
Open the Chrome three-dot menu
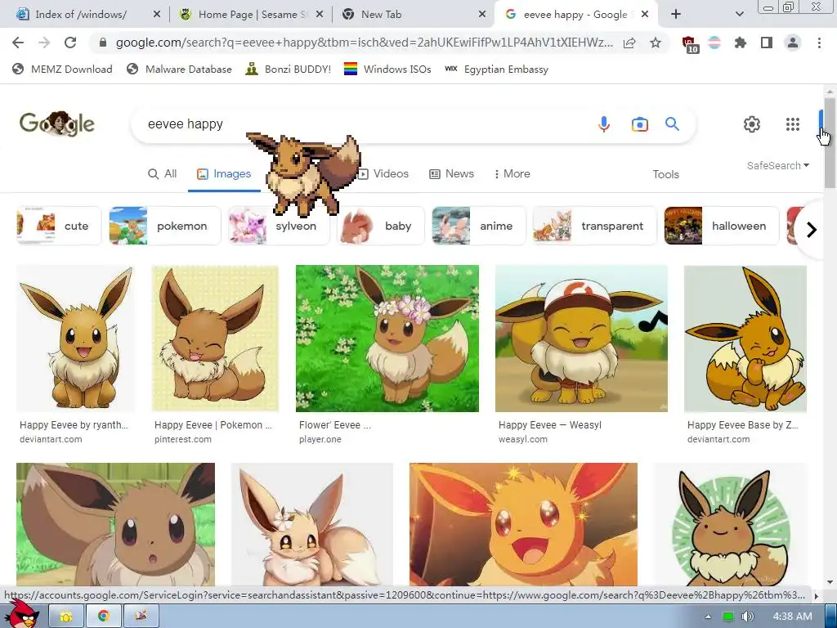819,43
